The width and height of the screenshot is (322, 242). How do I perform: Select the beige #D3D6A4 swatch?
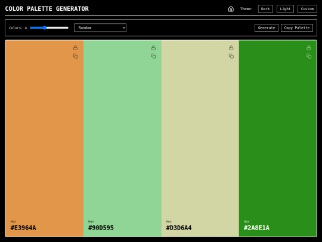(200, 138)
